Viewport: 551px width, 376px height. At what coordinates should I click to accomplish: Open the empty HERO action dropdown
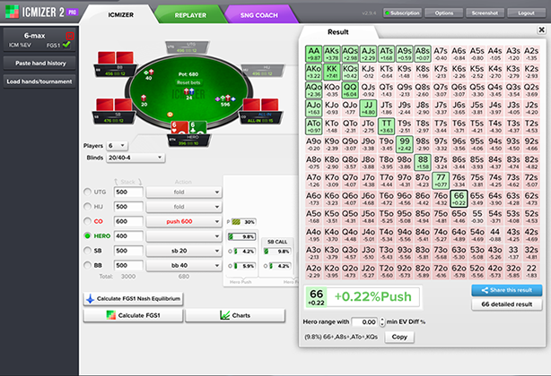click(x=184, y=236)
